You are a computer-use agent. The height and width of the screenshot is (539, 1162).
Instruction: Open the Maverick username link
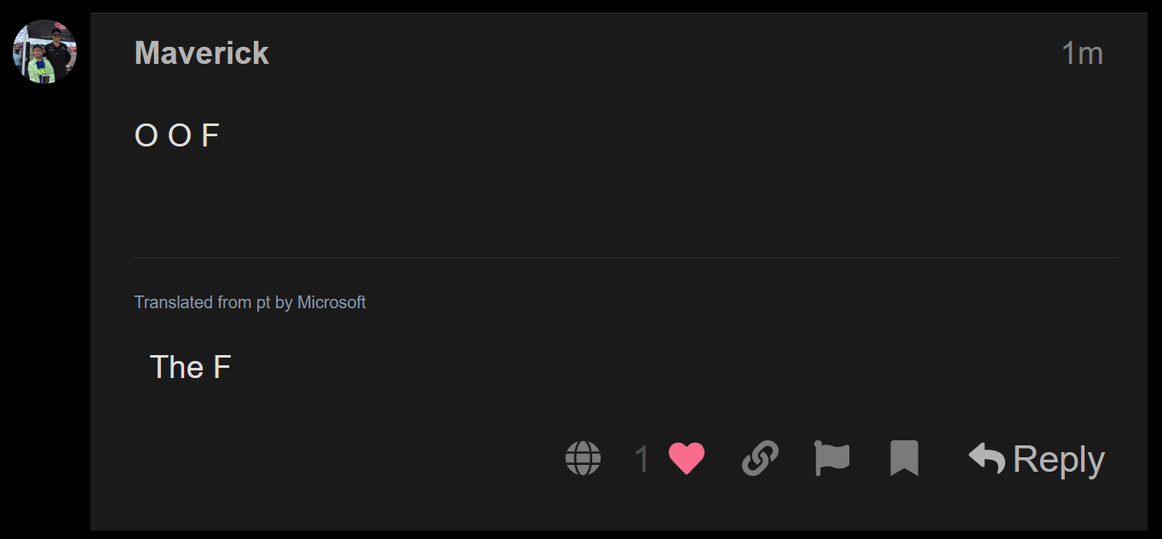click(x=202, y=53)
